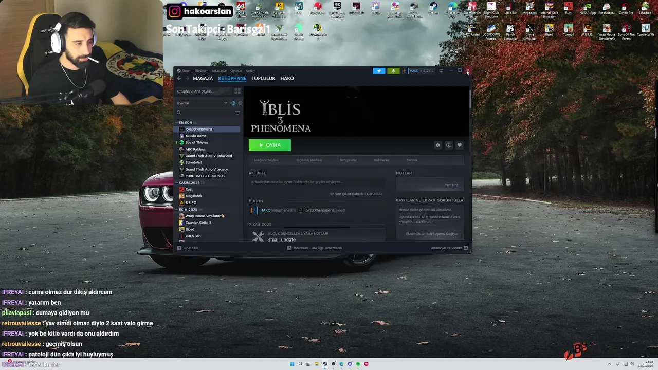
Task: Click the activity comment input field
Action: click(317, 182)
